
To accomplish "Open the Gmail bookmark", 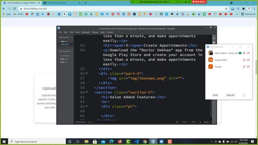I will (18, 14).
